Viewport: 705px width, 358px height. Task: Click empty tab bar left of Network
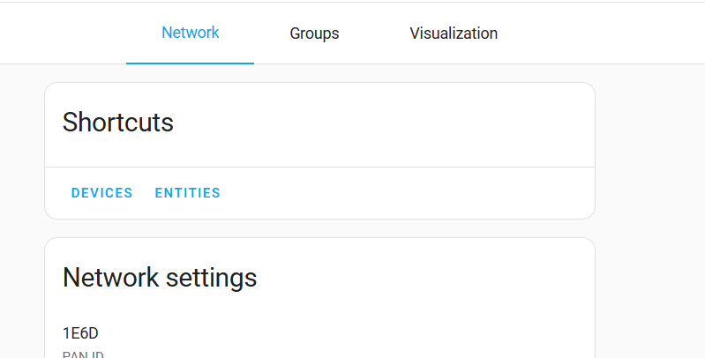point(62,34)
